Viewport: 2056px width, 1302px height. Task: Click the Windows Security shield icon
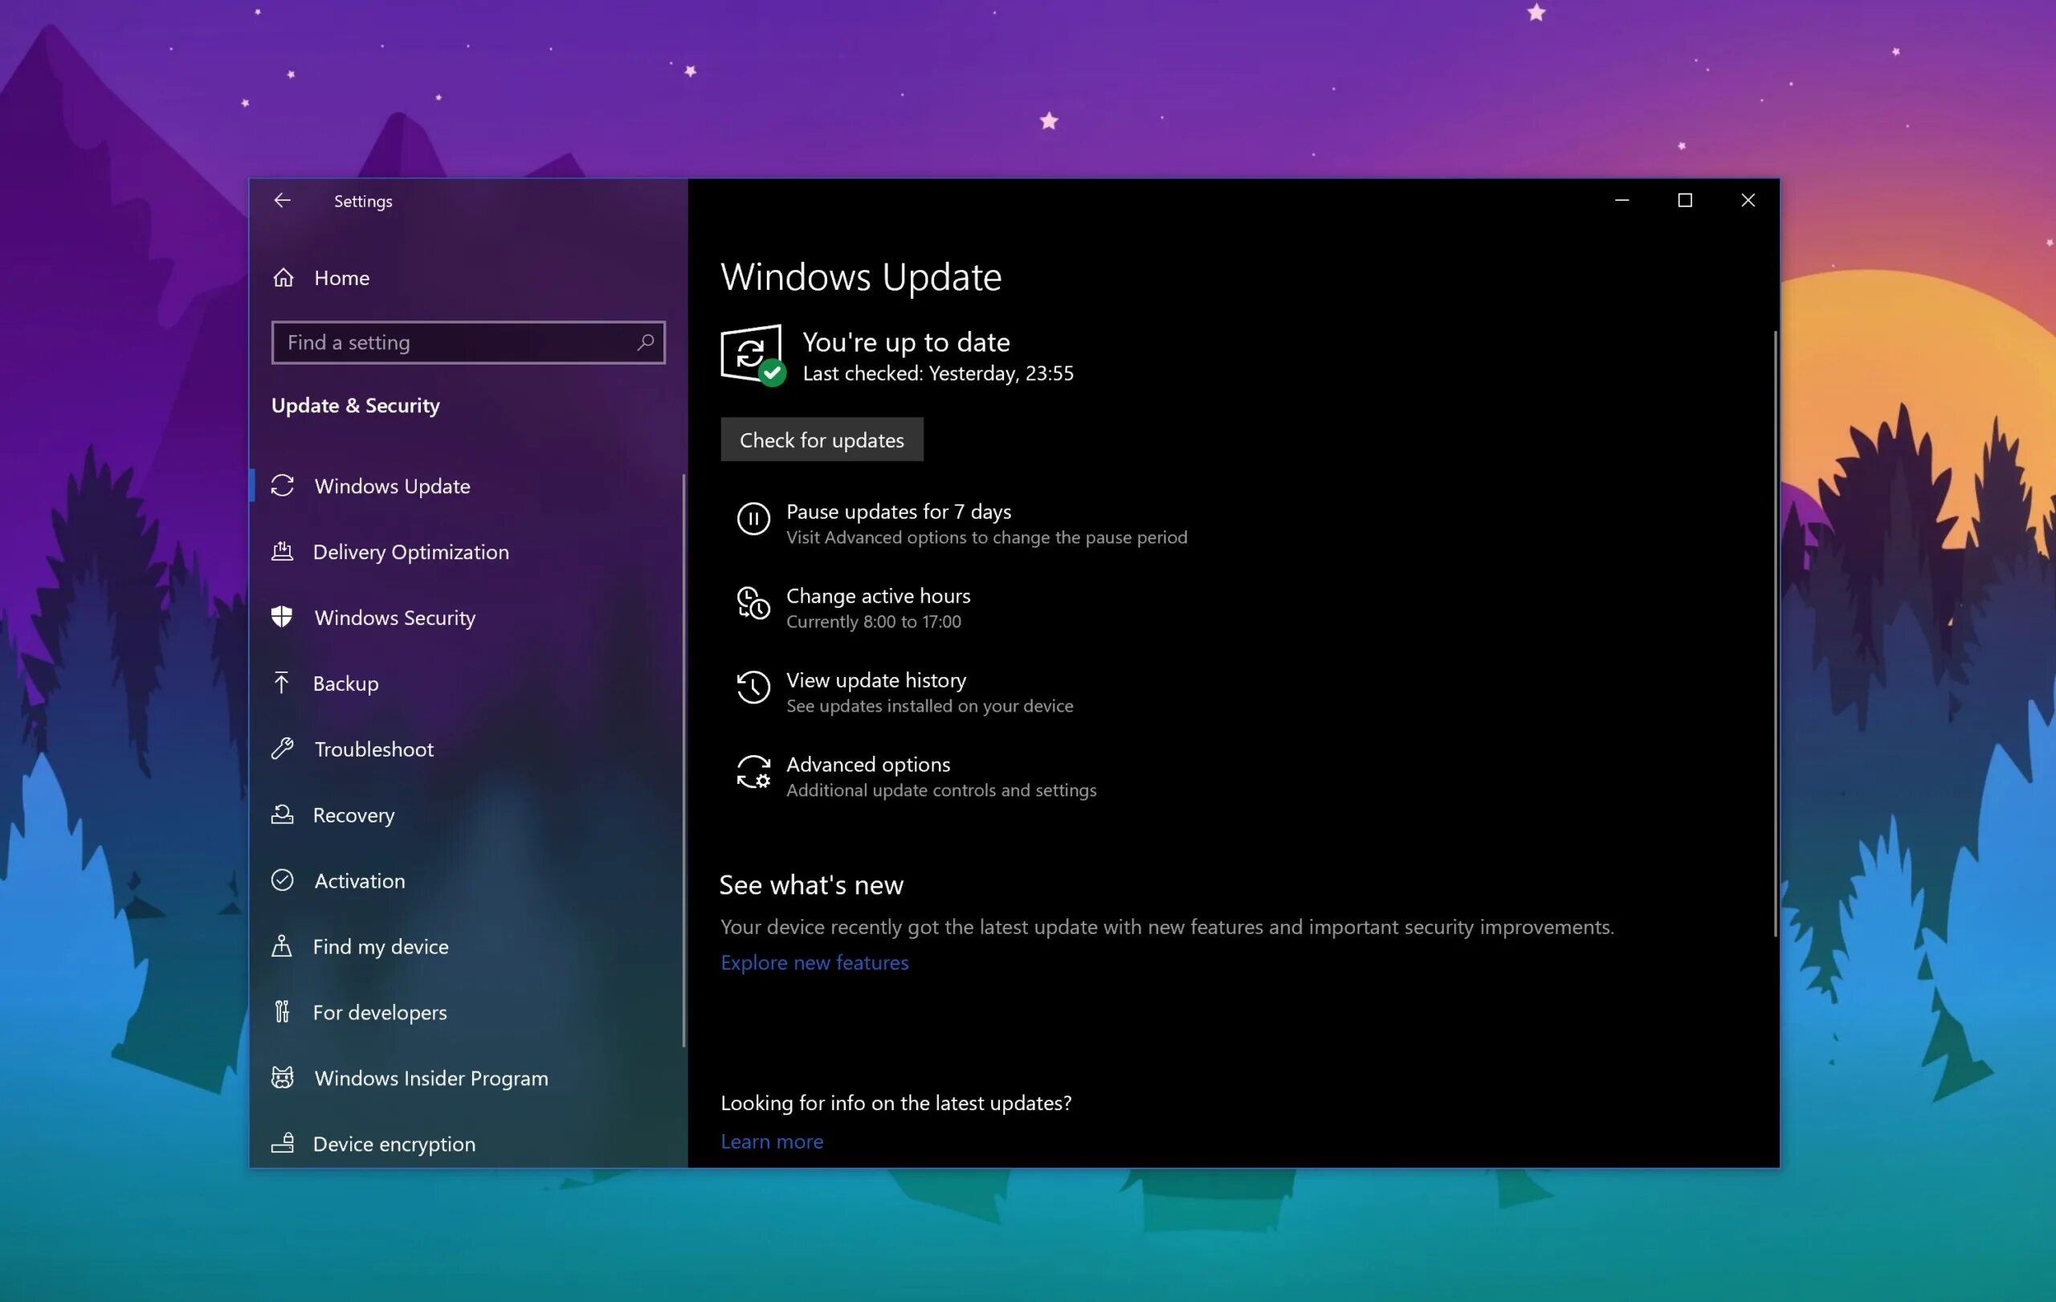click(x=282, y=618)
